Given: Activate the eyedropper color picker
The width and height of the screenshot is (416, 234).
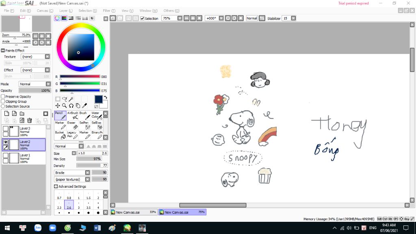Looking at the screenshot, I should (84, 106).
